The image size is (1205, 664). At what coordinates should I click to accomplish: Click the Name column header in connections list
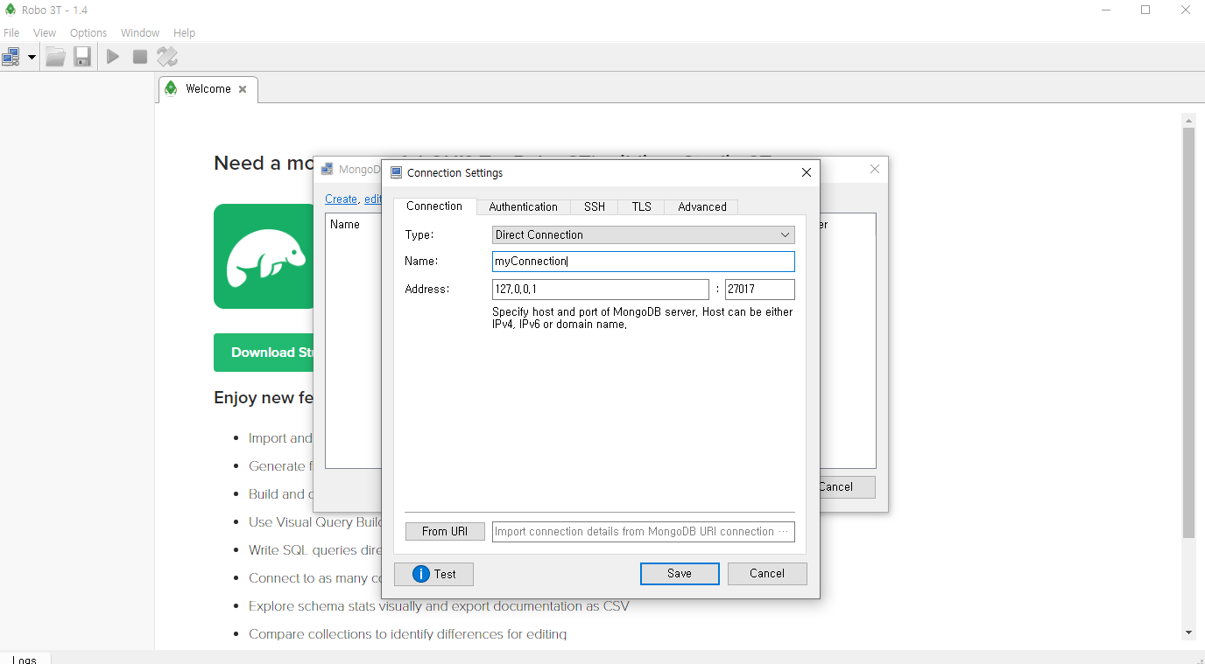click(345, 225)
